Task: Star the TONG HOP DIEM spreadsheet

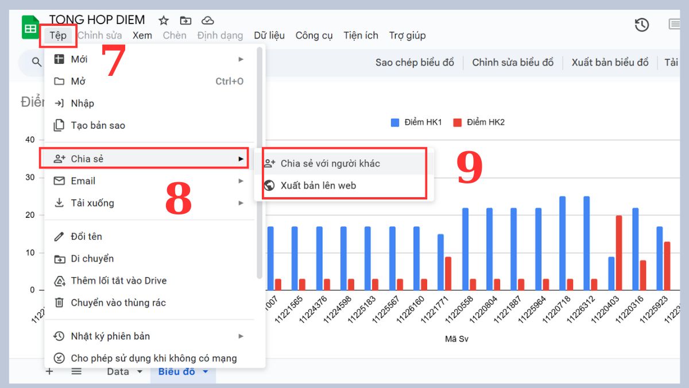Action: pyautogui.click(x=163, y=20)
